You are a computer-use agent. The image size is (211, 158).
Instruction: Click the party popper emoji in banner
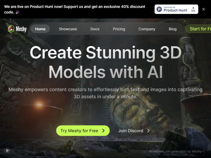(x=17, y=12)
